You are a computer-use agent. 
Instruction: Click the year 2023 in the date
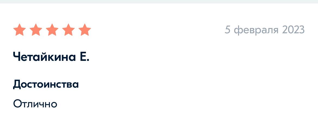[x=293, y=30]
